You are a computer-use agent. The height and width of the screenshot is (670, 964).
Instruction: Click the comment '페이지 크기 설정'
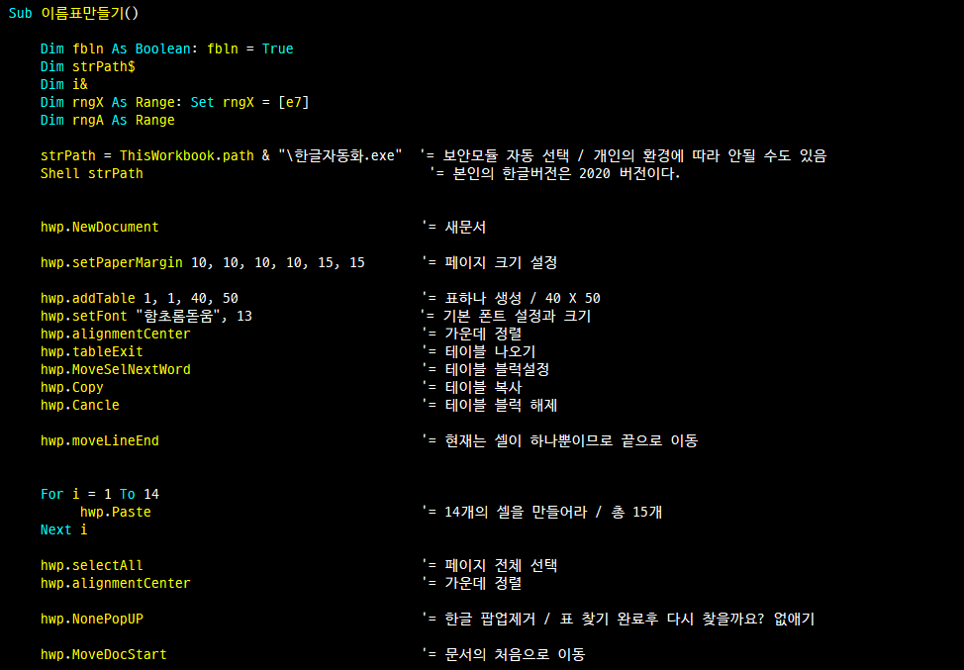(501, 262)
